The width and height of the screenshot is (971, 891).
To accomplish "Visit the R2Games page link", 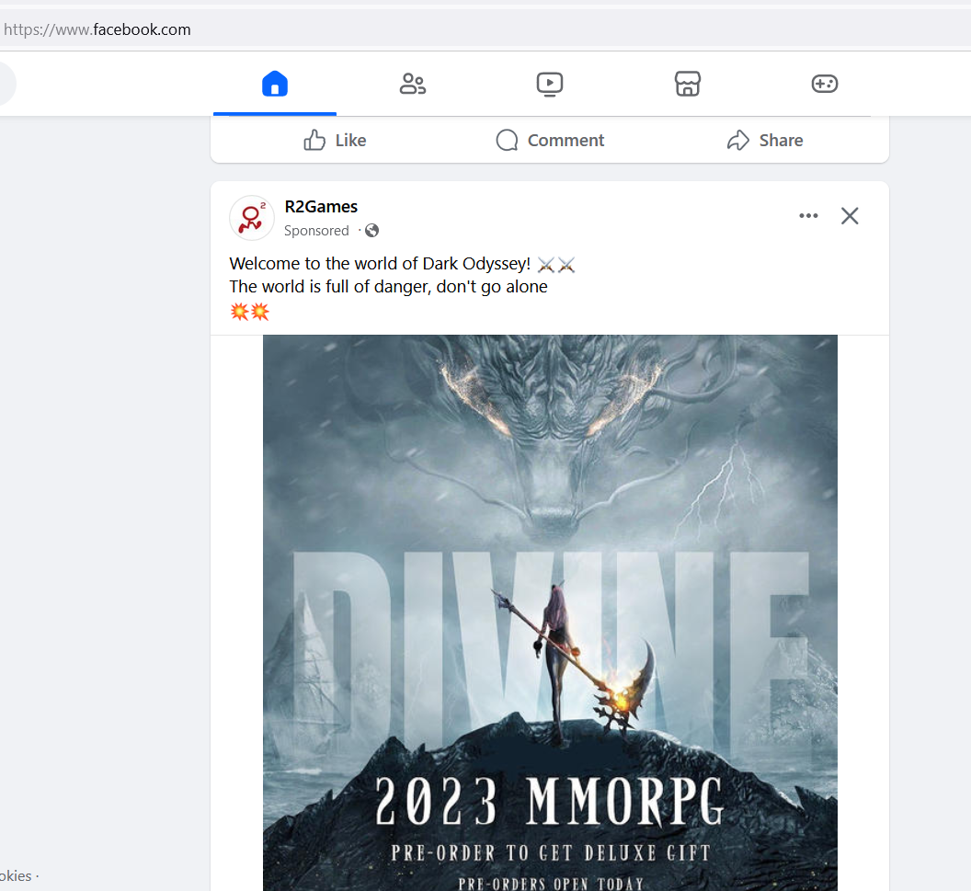I will click(x=320, y=206).
